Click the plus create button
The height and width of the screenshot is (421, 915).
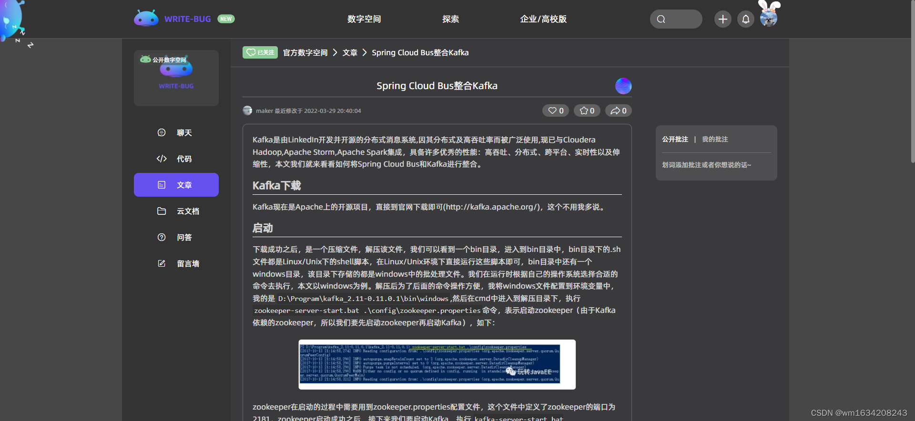(x=723, y=19)
